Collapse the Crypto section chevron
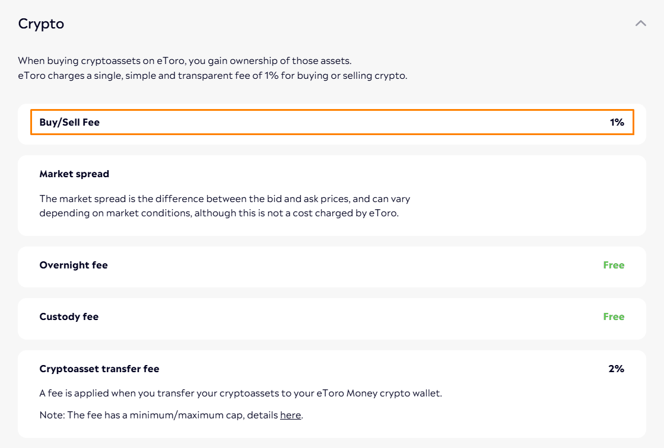Viewport: 664px width, 448px height. (641, 23)
